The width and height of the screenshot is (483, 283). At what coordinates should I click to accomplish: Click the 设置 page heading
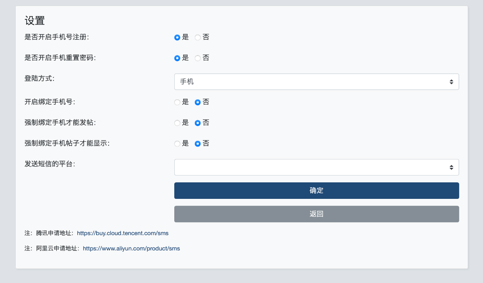pyautogui.click(x=35, y=21)
